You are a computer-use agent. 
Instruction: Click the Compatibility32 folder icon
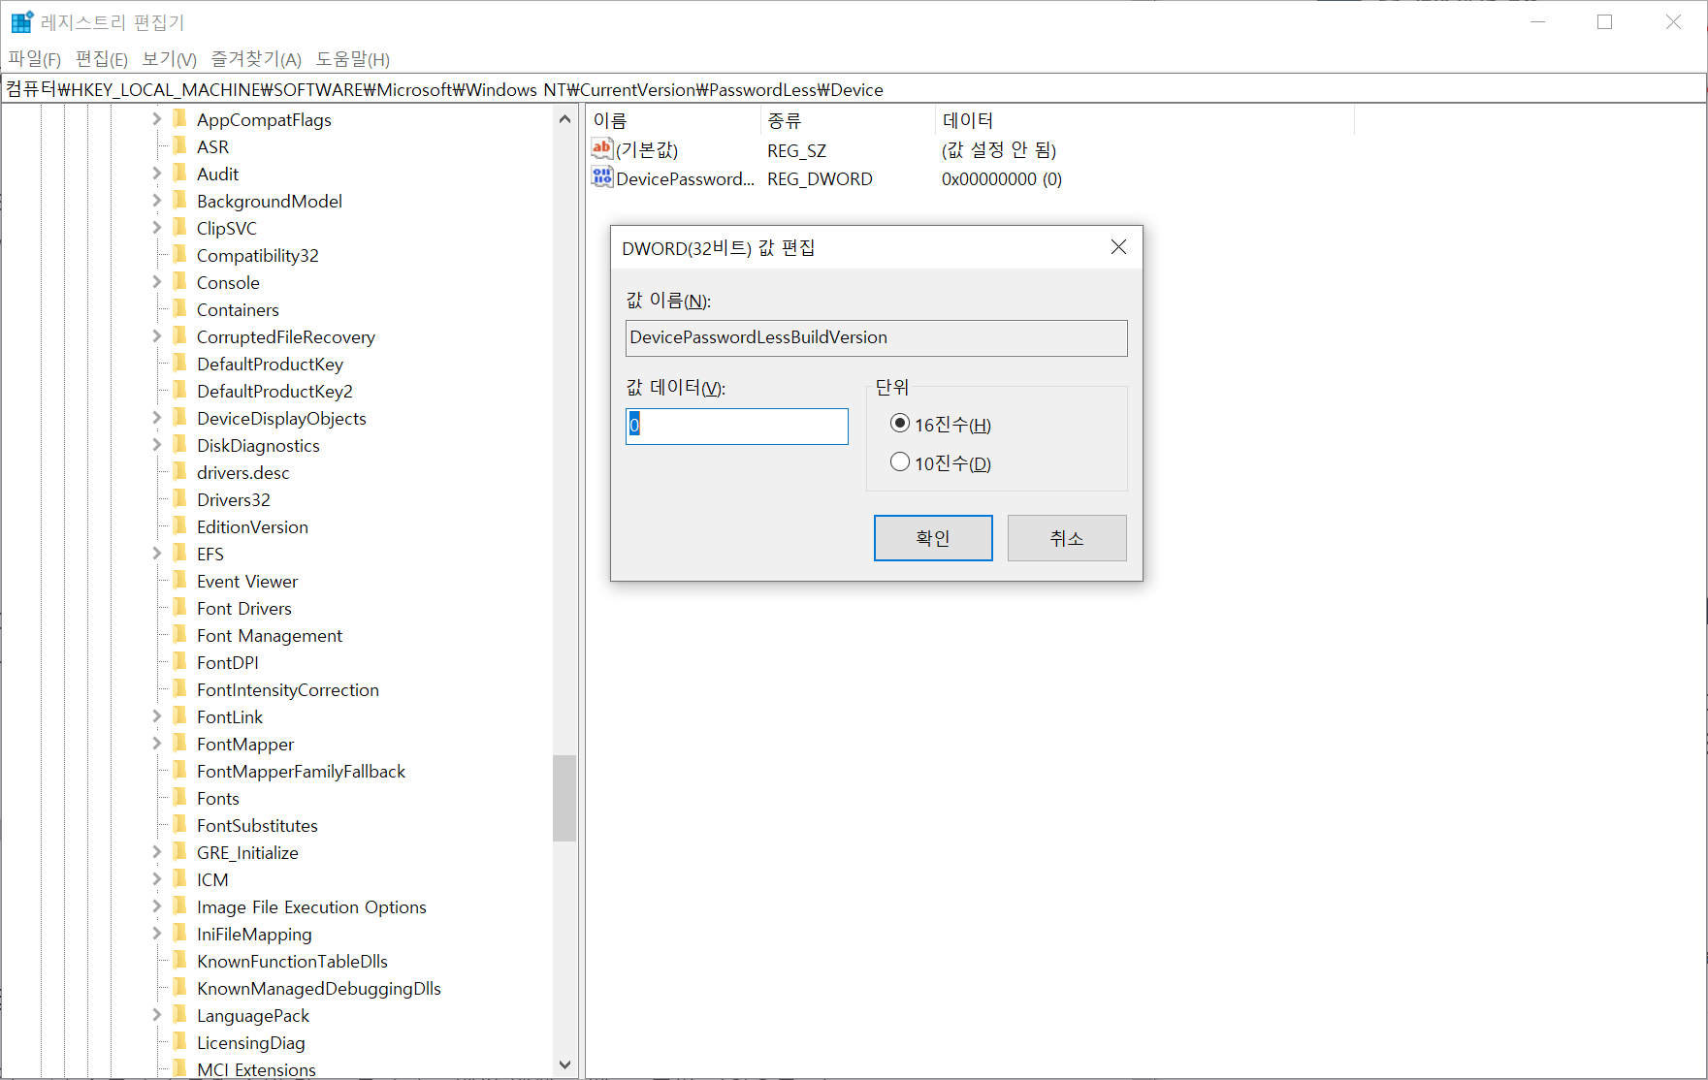point(179,255)
